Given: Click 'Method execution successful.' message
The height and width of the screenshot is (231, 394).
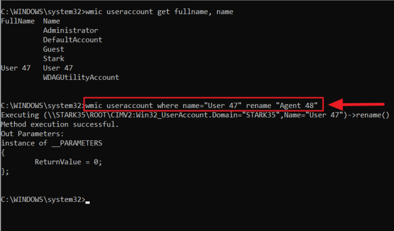Looking at the screenshot, I should click(60, 124).
